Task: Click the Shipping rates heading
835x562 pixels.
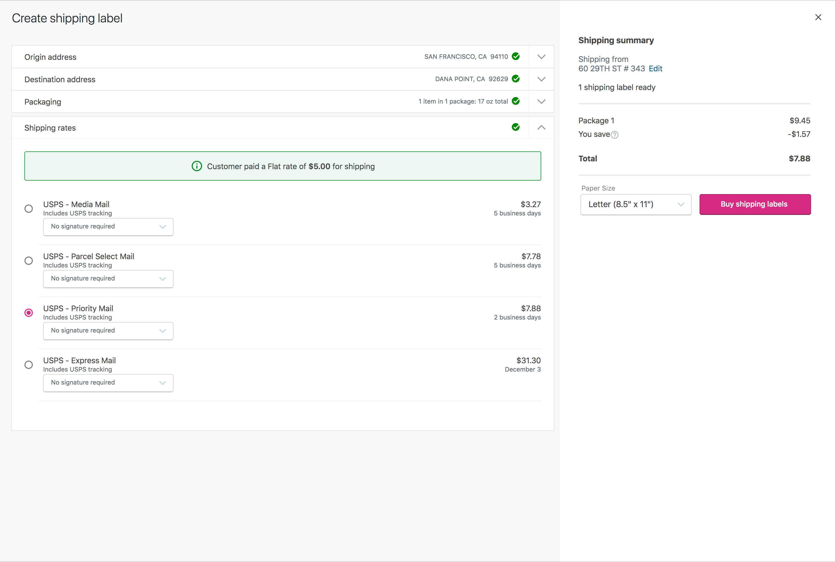Action: click(50, 128)
